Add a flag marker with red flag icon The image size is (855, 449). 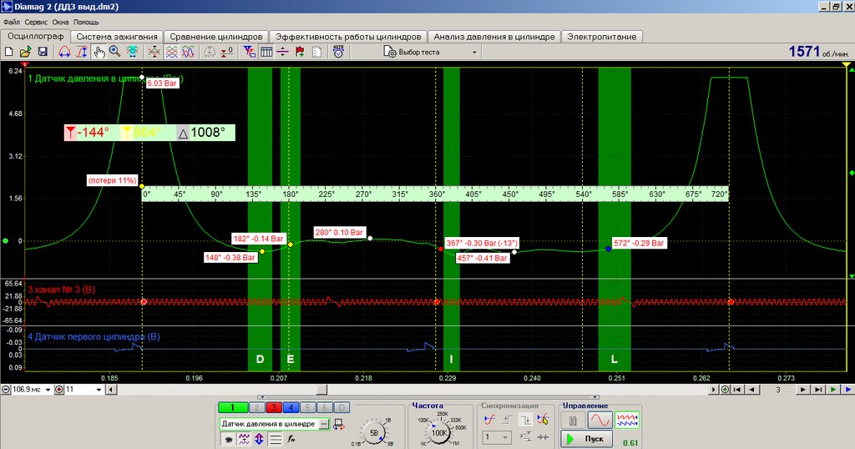300,52
